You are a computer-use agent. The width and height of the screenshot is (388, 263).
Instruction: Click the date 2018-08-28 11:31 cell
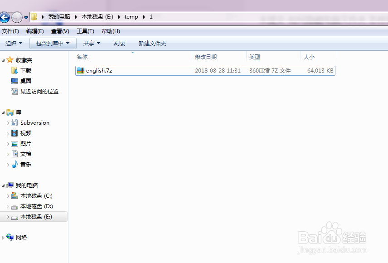pos(218,71)
